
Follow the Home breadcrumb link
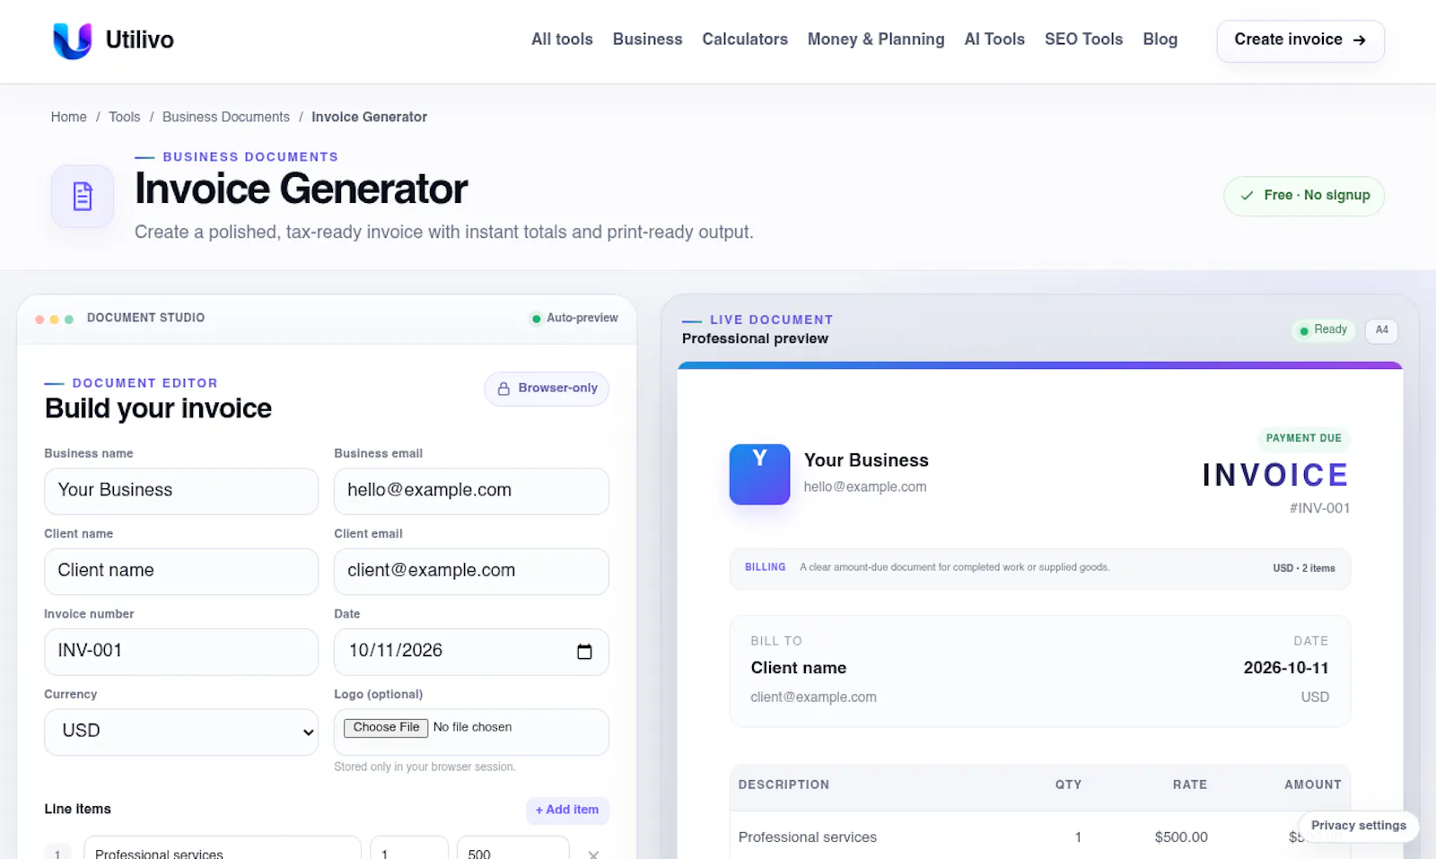(x=69, y=117)
